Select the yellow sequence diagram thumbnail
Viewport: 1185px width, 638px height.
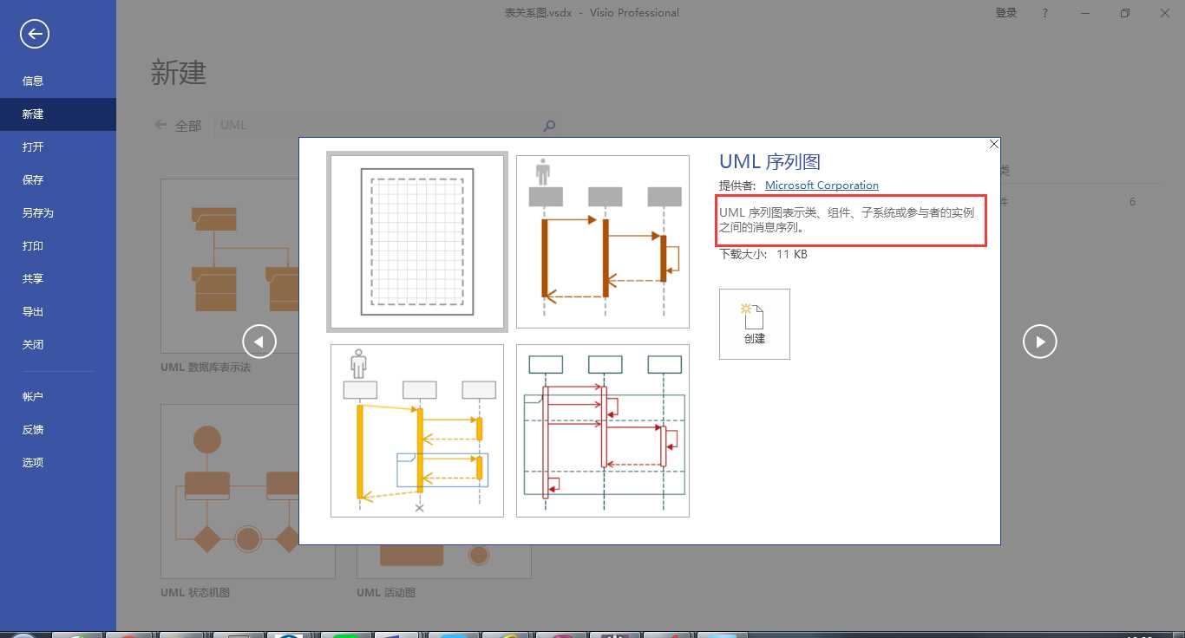417,431
